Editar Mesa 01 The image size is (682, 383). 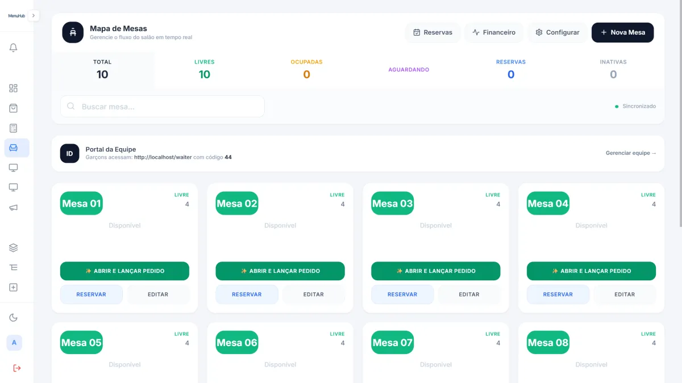coord(158,294)
